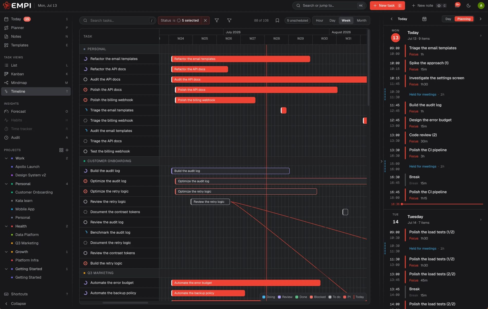Switch timeline to Day scale
This screenshot has height=309, width=488.
(332, 20)
